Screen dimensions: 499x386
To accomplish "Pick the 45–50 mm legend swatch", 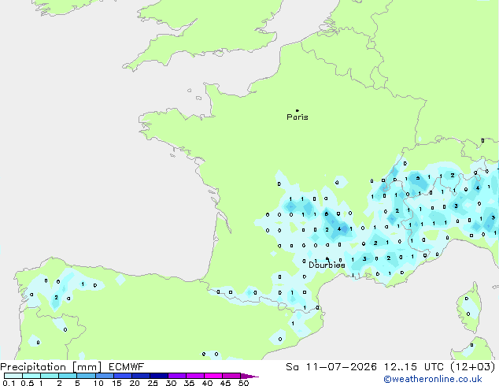I will tap(231, 376).
